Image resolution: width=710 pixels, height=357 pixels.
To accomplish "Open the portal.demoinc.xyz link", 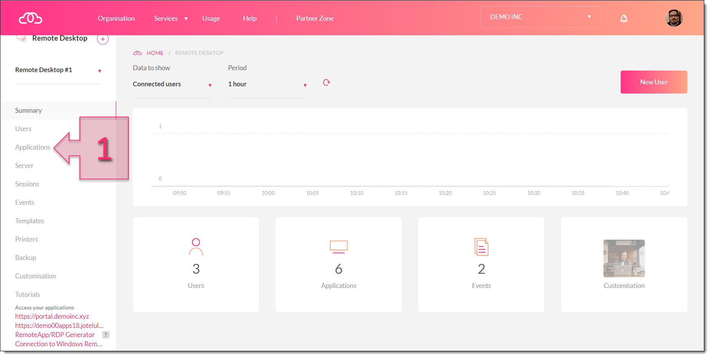I will [x=52, y=316].
